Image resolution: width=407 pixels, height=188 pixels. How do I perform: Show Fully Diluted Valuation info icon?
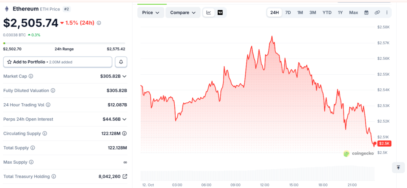(x=53, y=90)
